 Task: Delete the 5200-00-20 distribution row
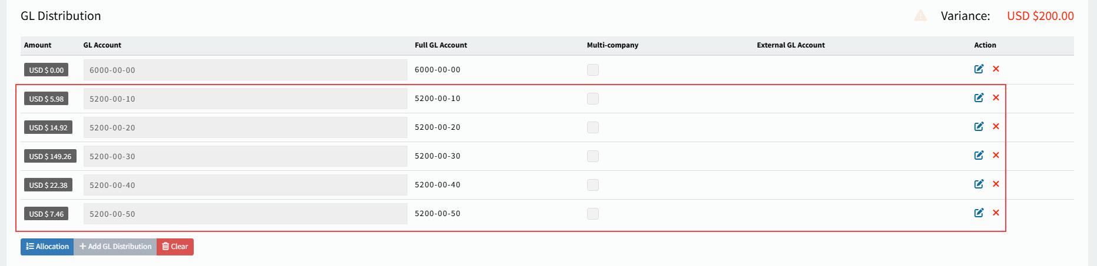[x=996, y=127]
